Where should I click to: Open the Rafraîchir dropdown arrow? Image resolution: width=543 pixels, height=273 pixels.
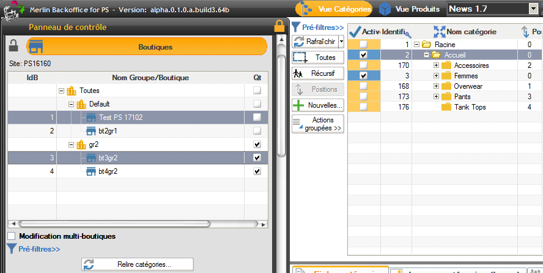(x=341, y=42)
